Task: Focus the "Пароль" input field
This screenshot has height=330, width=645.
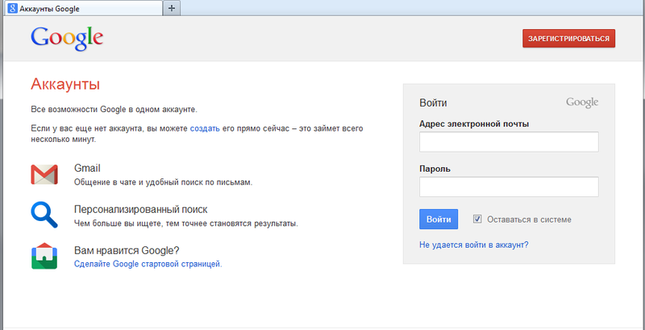Action: 509,187
